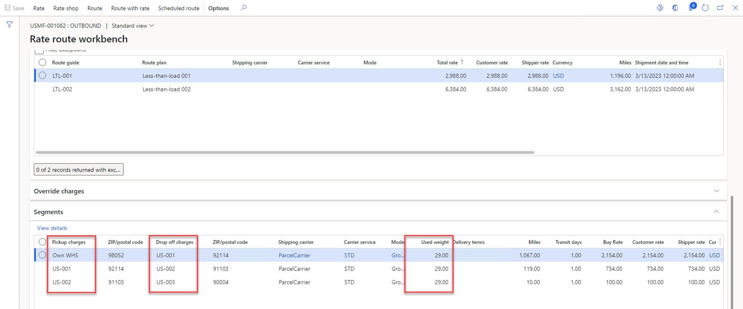Click the Office app icon in top bar
Image resolution: width=743 pixels, height=309 pixels.
click(675, 8)
